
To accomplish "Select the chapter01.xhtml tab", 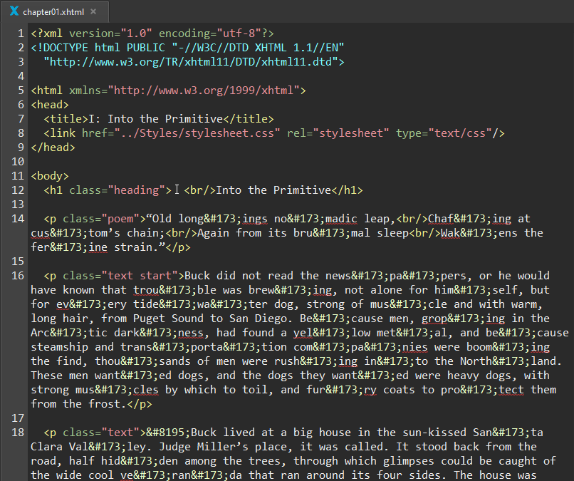I will coord(54,11).
